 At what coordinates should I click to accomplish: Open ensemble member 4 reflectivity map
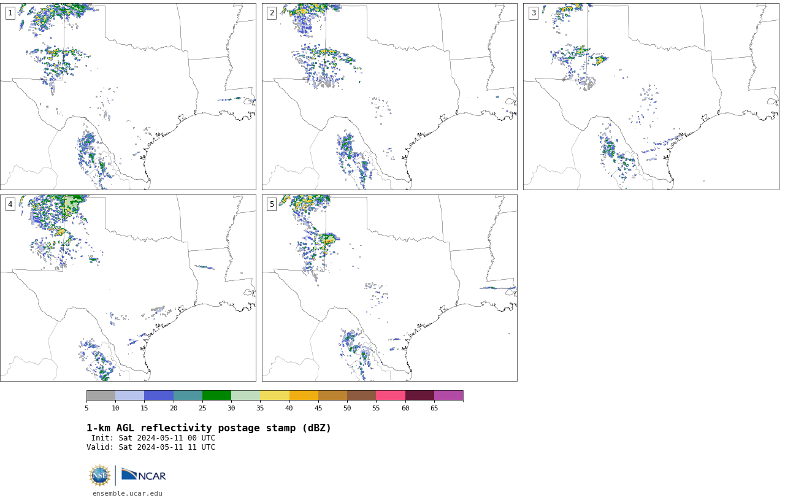(x=128, y=288)
